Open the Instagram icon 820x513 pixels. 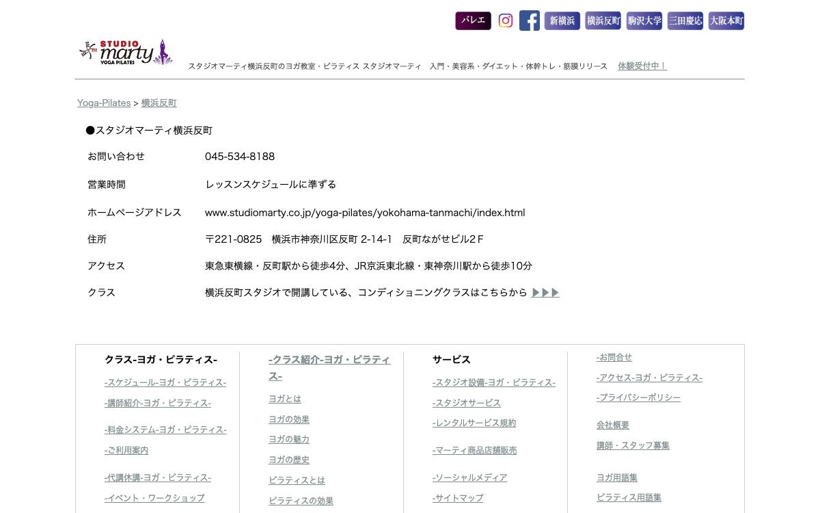(x=506, y=21)
